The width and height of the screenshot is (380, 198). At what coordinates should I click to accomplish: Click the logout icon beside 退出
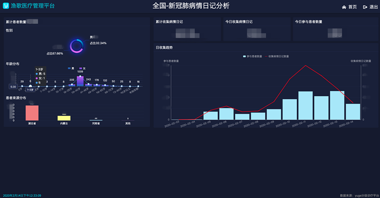[x=365, y=7]
